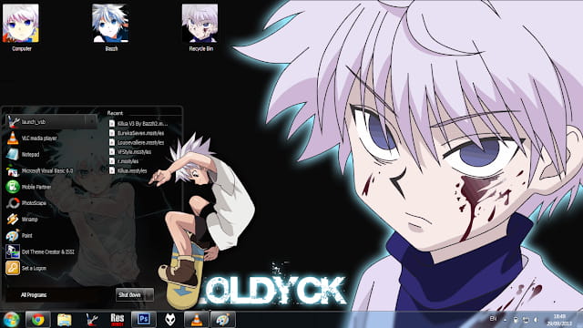Expand the launch_vsb jump list arrow
This screenshot has width=583, height=328.
[91, 121]
